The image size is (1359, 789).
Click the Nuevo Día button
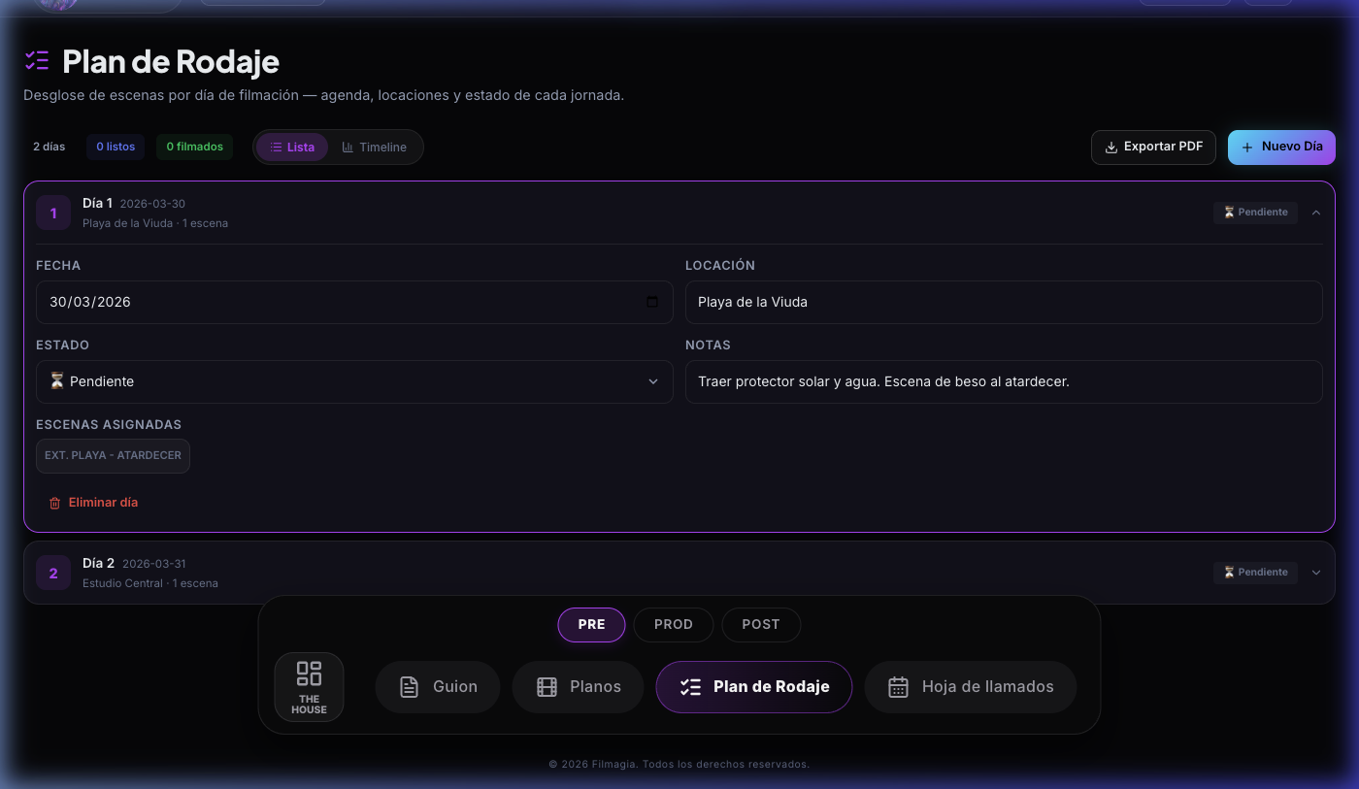click(1281, 148)
